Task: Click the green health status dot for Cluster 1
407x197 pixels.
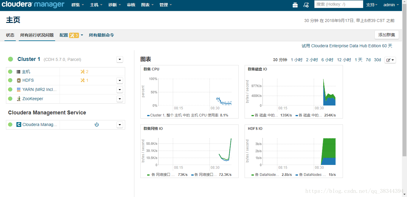Action: pyautogui.click(x=10, y=59)
